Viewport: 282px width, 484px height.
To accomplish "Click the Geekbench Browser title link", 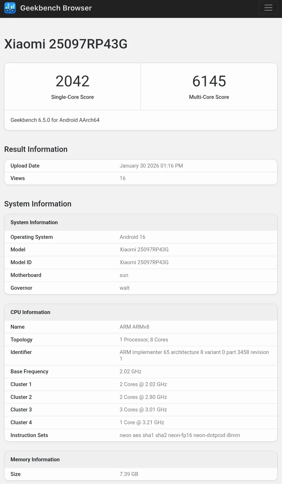I will click(56, 8).
